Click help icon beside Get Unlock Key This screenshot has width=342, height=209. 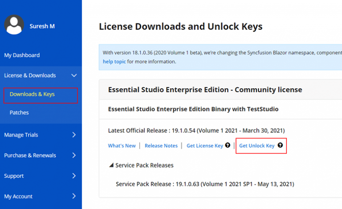click(280, 145)
